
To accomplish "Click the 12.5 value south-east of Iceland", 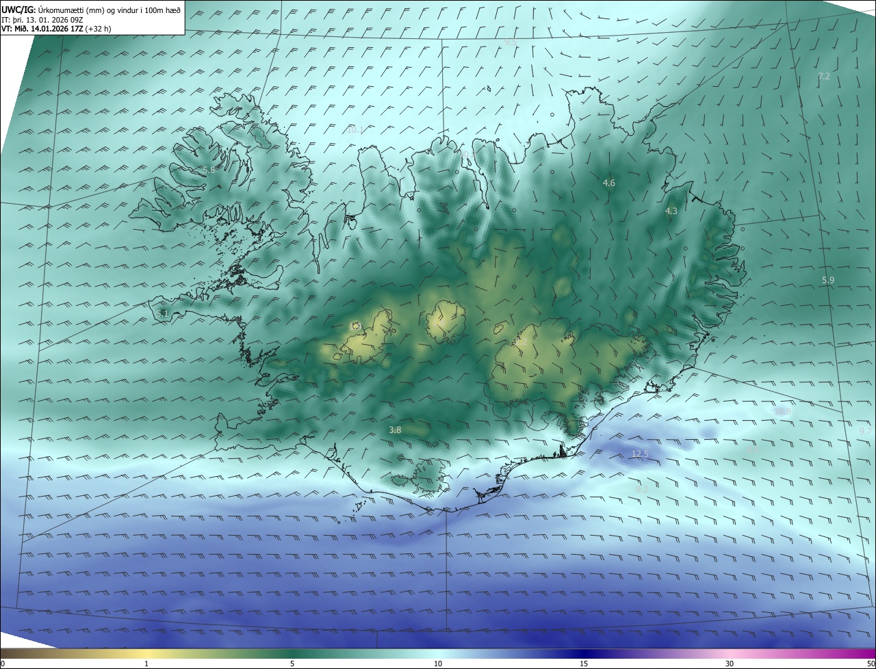I will [640, 454].
